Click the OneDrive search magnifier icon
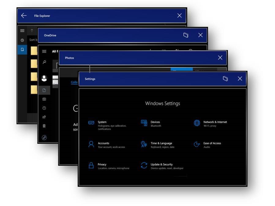This screenshot has height=206, width=275. pyautogui.click(x=44, y=62)
